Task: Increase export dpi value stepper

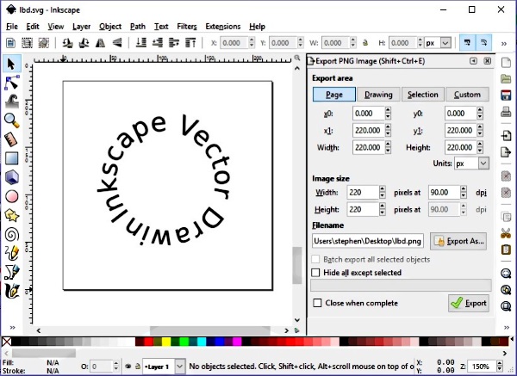Action: coord(464,189)
